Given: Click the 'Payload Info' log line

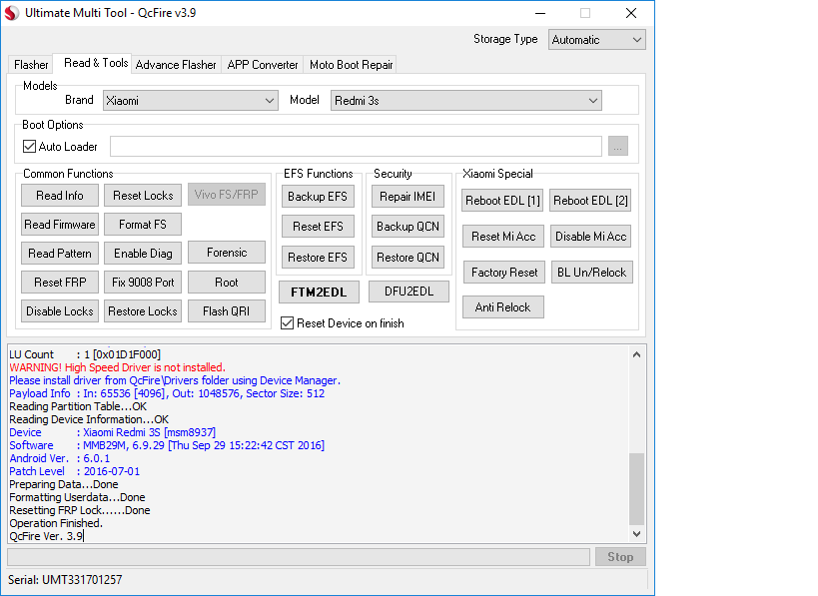Looking at the screenshot, I should [x=167, y=393].
